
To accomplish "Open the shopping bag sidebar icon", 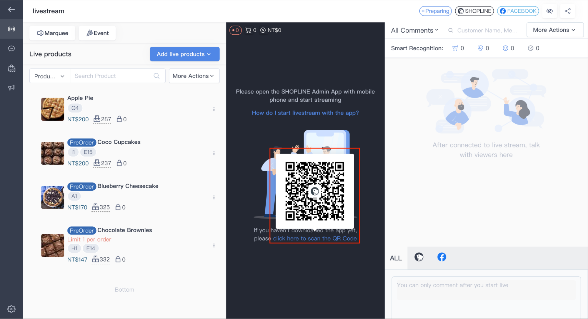I will coord(11,68).
